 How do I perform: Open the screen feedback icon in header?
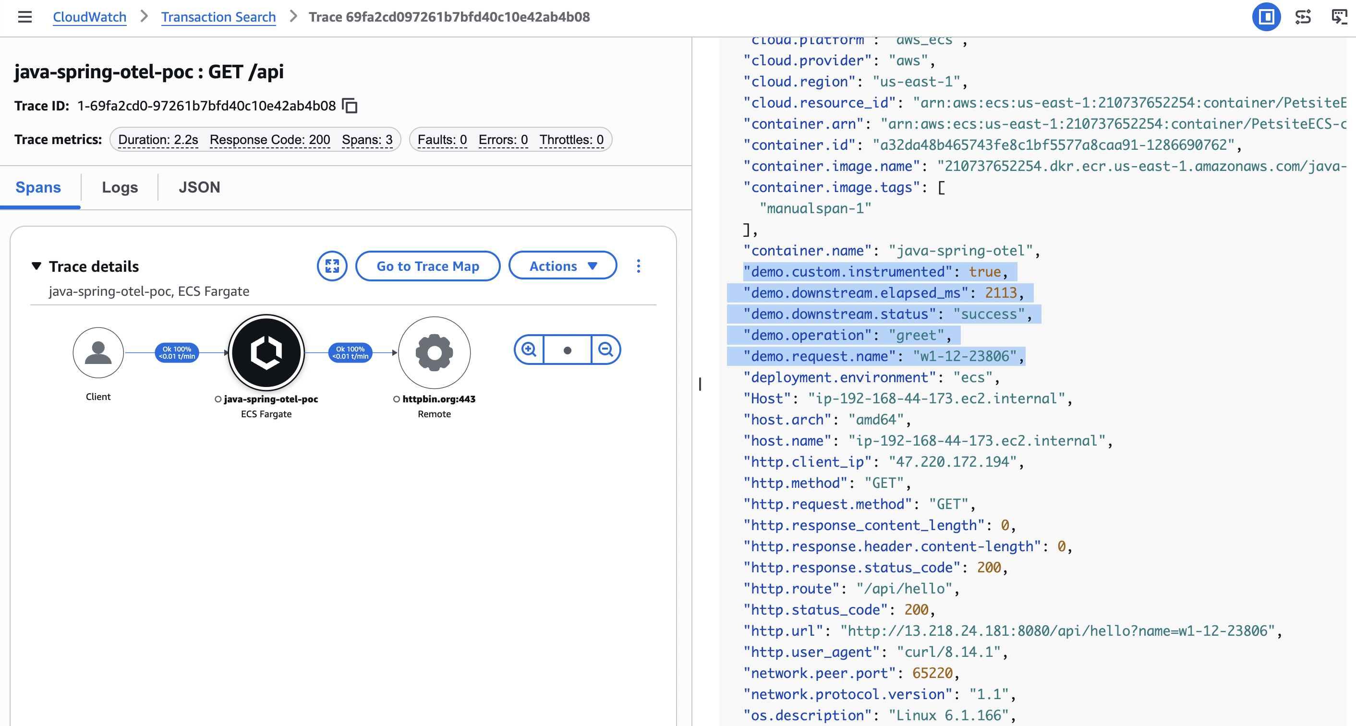[1340, 17]
